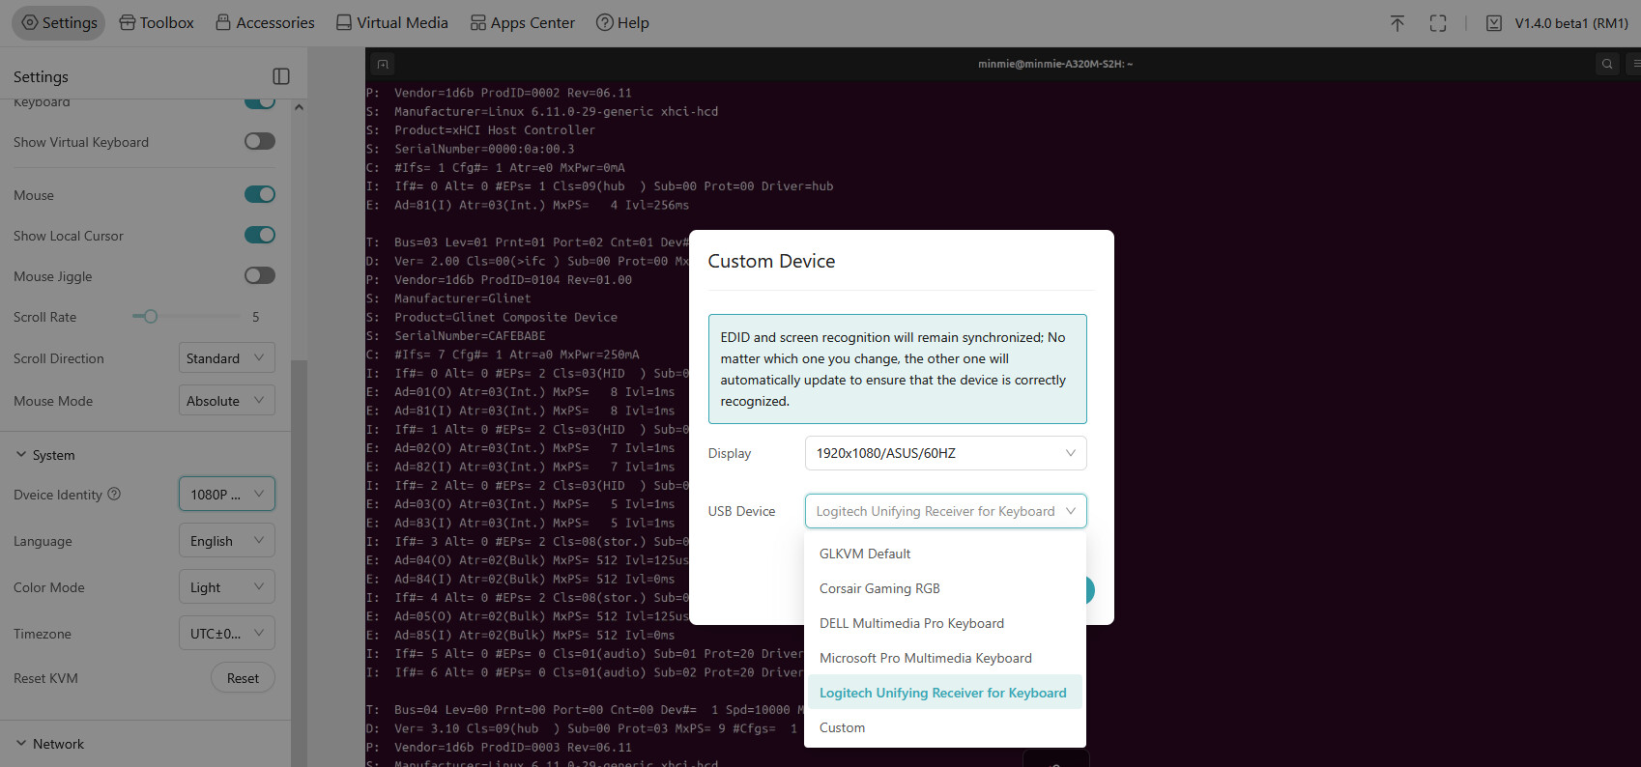The width and height of the screenshot is (1641, 767).
Task: Click the terminal search magnifier icon
Action: (1606, 64)
